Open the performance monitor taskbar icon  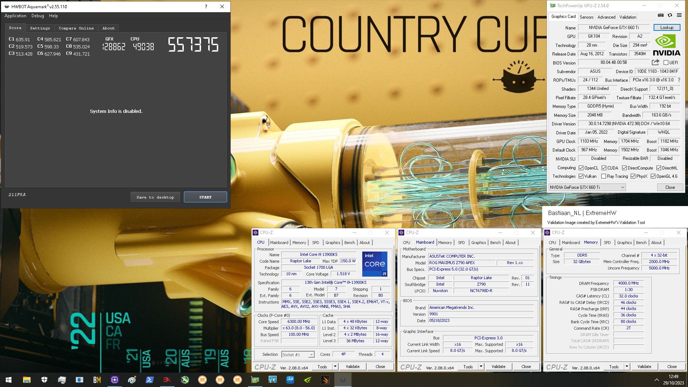[x=62, y=380]
